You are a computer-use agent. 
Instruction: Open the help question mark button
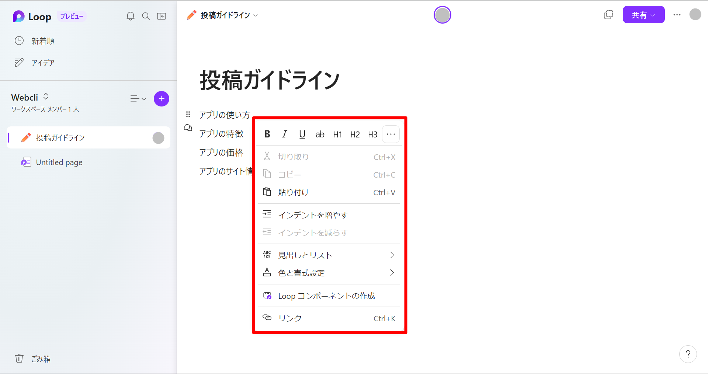click(688, 354)
